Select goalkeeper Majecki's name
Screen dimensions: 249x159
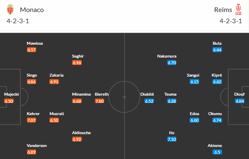[x=12, y=94]
